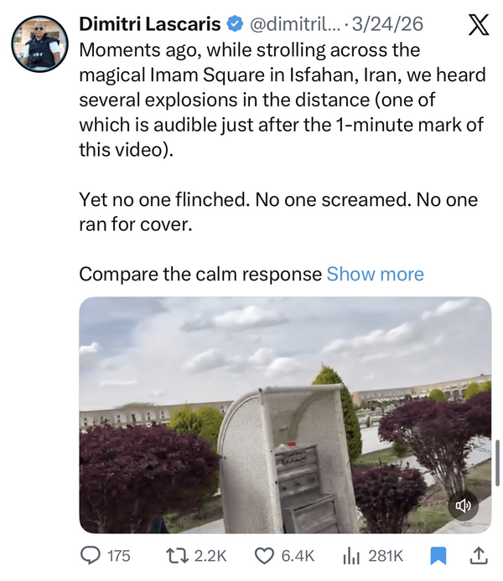
Task: Click the X logo in the corner
Action: 479,25
